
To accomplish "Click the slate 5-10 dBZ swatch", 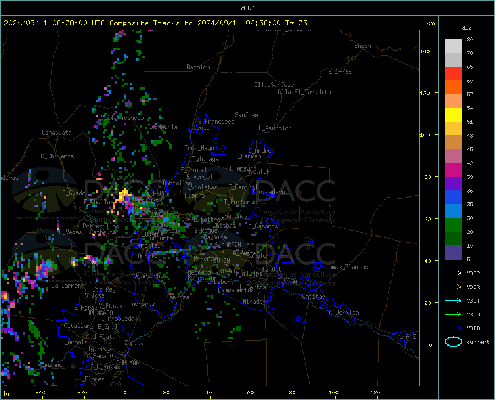I will point(453,253).
